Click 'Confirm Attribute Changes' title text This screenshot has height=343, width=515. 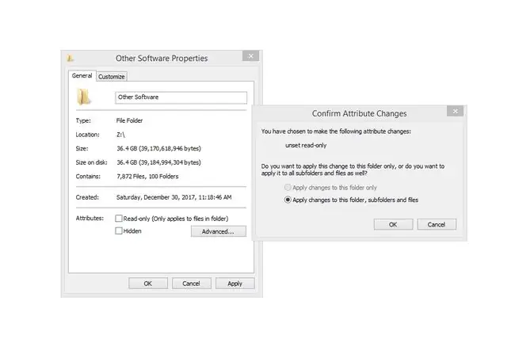360,113
